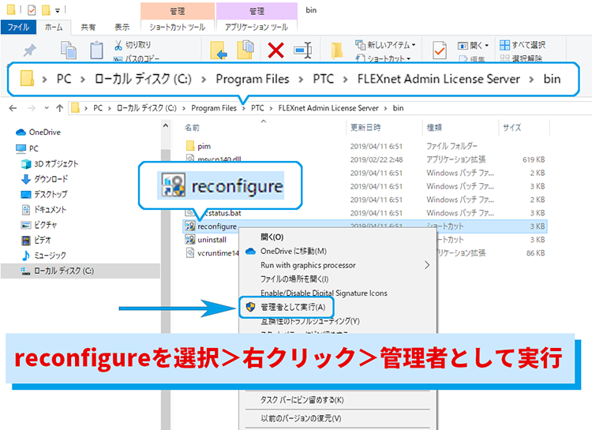Click すべて選択 select all
Screen dimensions: 592x430
[x=523, y=45]
